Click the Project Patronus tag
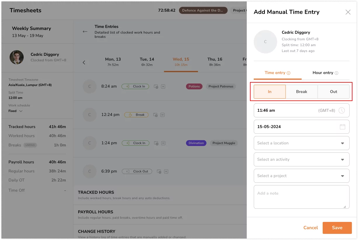This screenshot has width=358, height=240. pyautogui.click(x=221, y=86)
